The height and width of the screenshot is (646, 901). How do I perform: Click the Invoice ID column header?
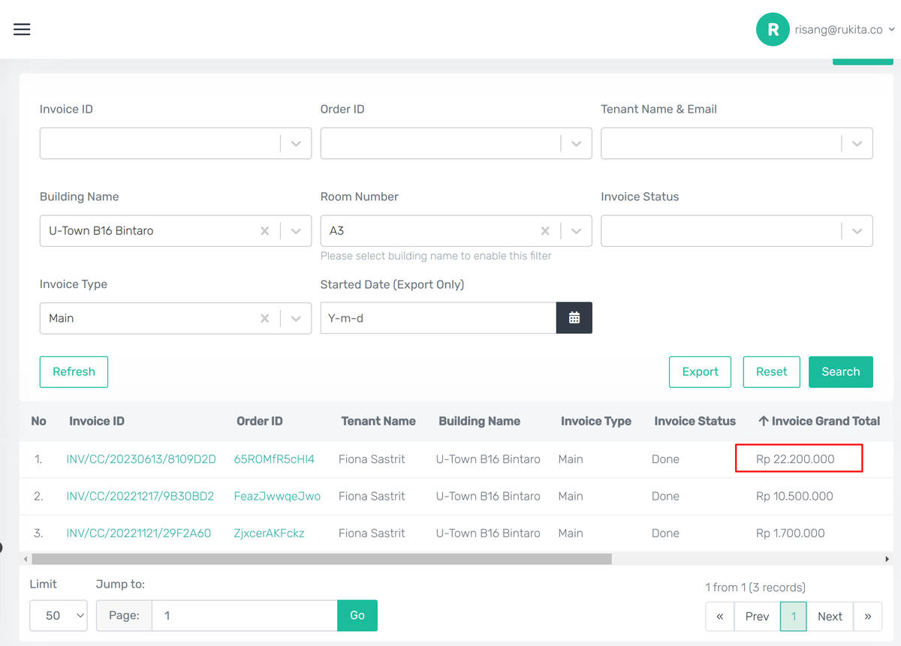97,421
